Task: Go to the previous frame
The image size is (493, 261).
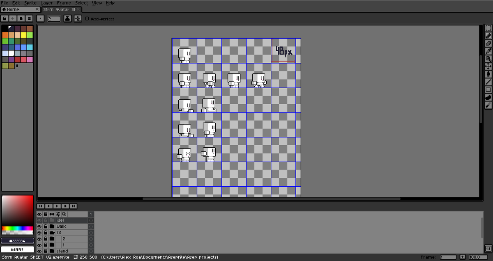Action: [x=49, y=206]
